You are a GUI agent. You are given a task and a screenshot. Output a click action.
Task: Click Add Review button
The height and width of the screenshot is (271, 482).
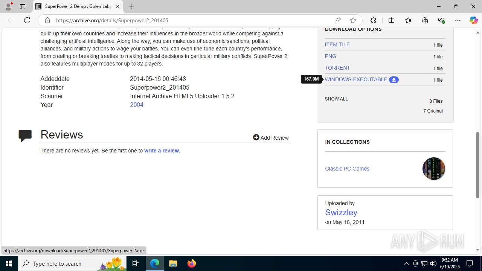271,137
